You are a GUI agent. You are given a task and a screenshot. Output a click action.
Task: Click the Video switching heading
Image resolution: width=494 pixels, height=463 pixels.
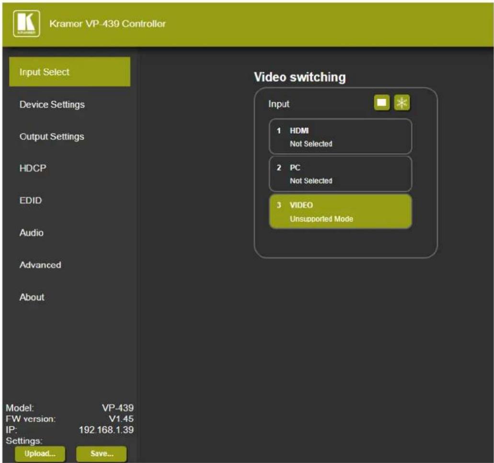299,77
